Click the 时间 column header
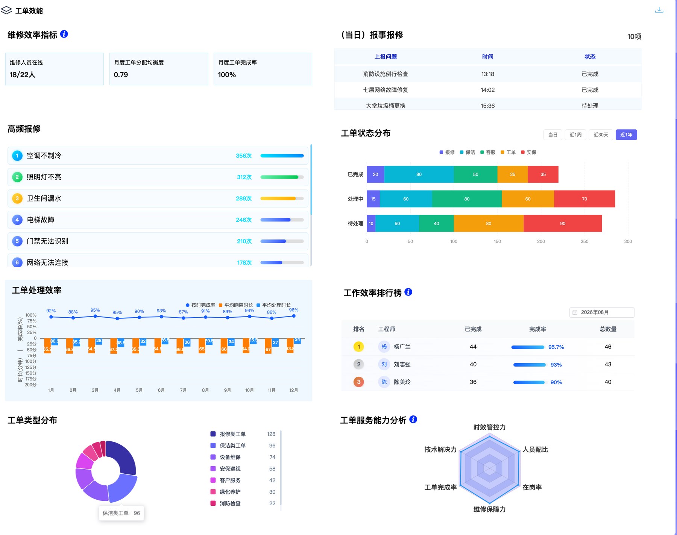The width and height of the screenshot is (677, 535). pyautogui.click(x=488, y=57)
